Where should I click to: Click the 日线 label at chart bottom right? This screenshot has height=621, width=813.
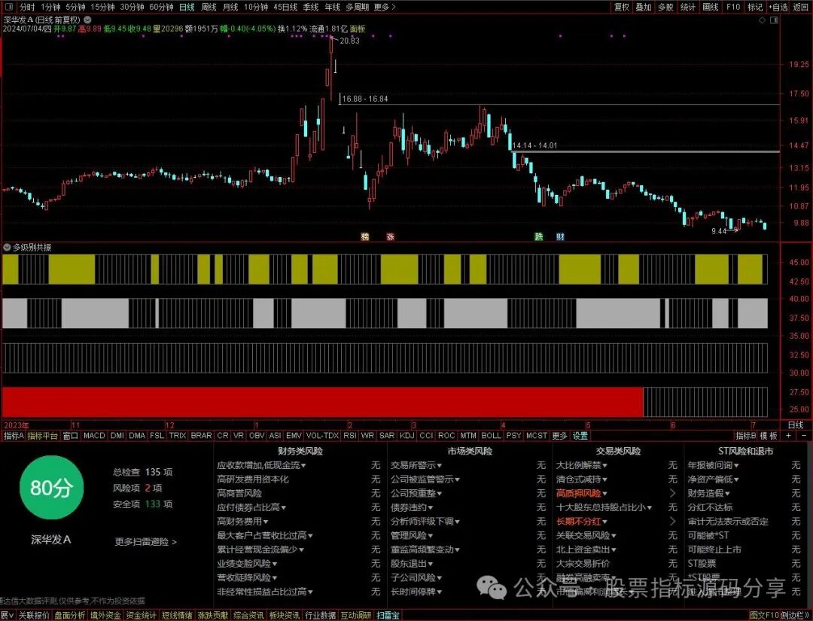click(x=796, y=425)
